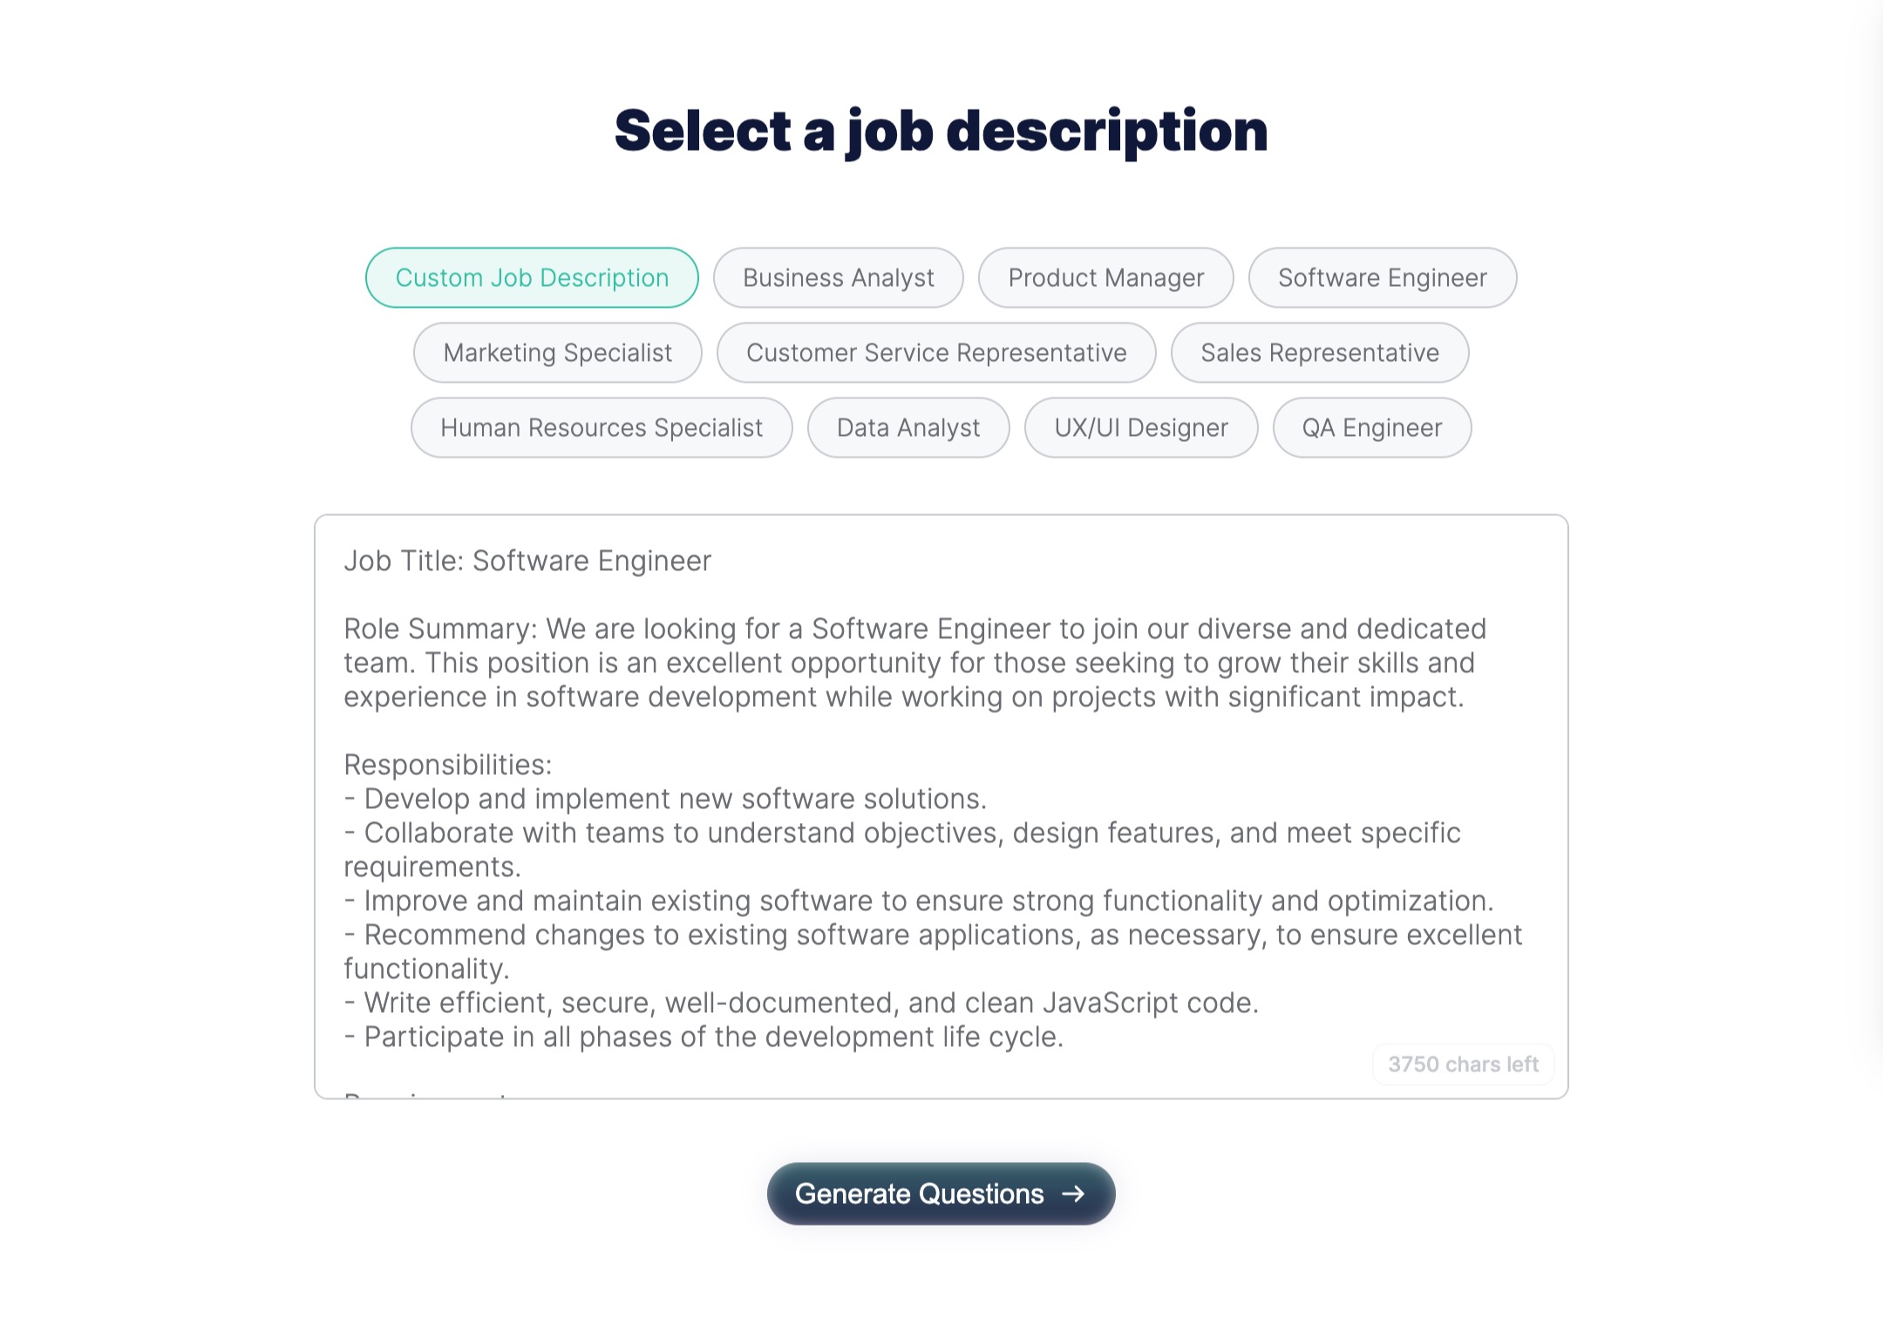Choose Human Resources Specialist preset

[602, 427]
